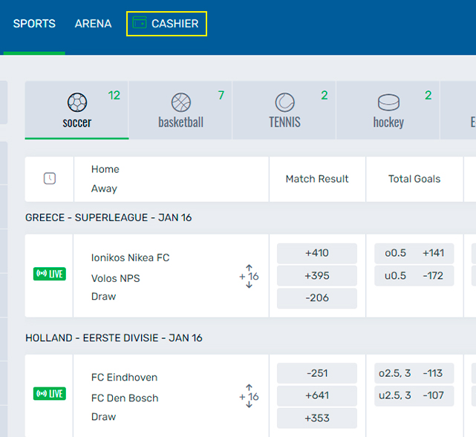The width and height of the screenshot is (476, 437).
Task: Select Ionikos Nikea FC win odds +410
Action: click(317, 253)
